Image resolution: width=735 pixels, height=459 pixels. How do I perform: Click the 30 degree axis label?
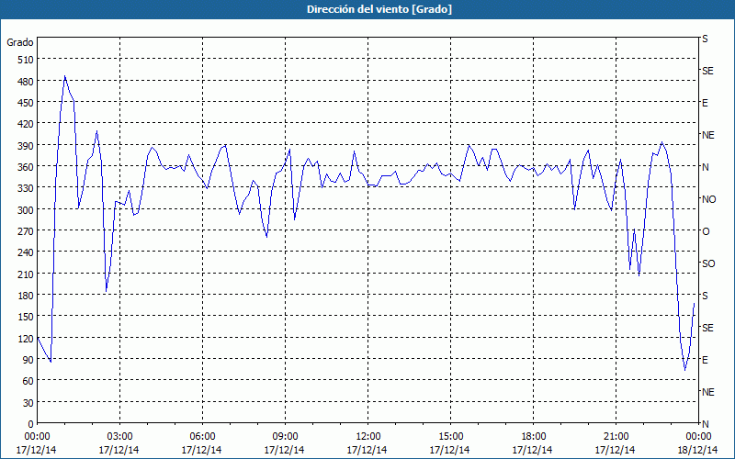(x=28, y=403)
